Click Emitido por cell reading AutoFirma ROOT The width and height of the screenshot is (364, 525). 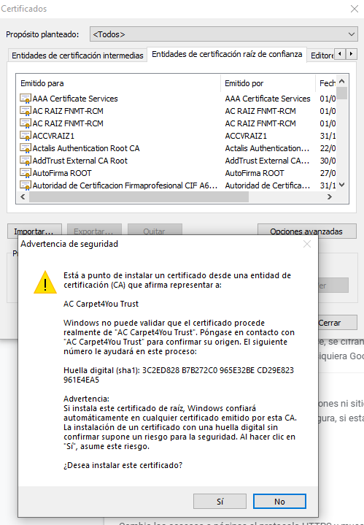(255, 173)
